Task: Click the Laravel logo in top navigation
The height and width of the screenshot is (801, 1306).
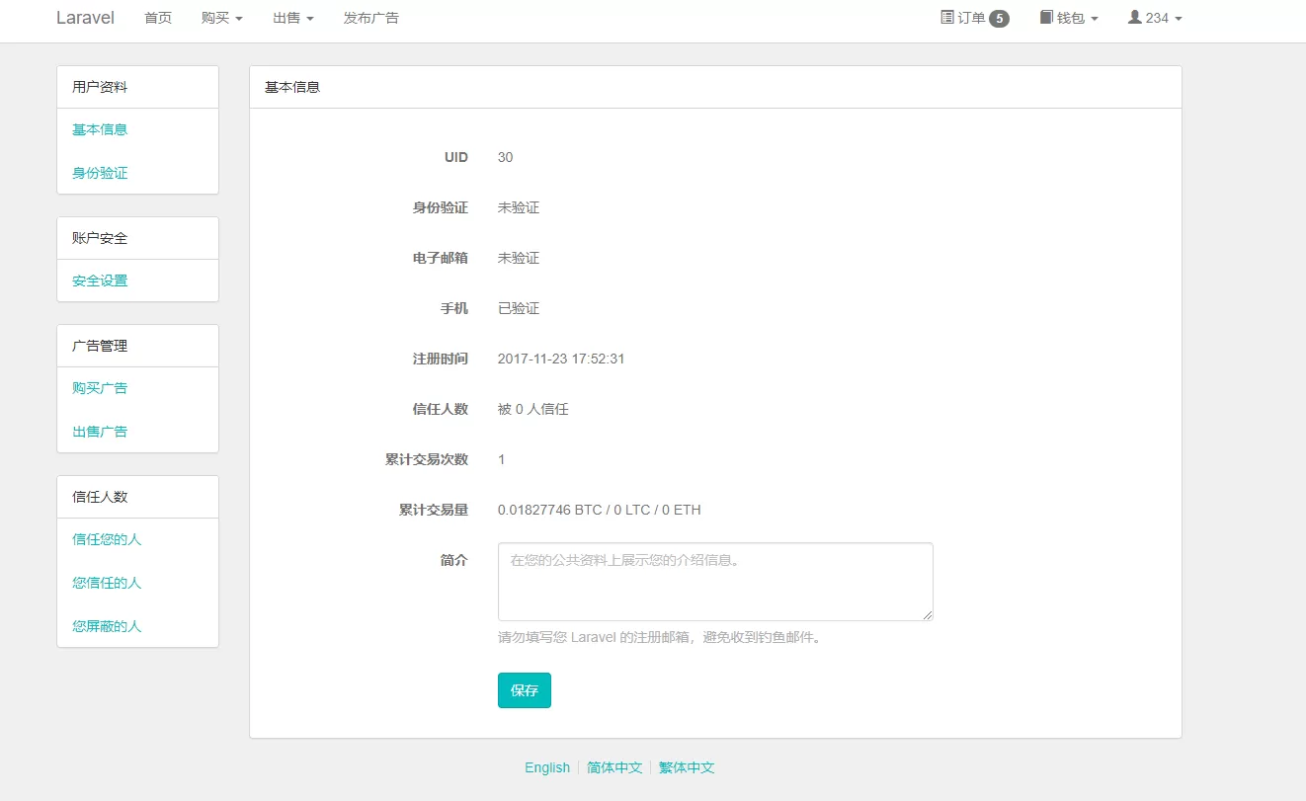Action: click(x=85, y=17)
